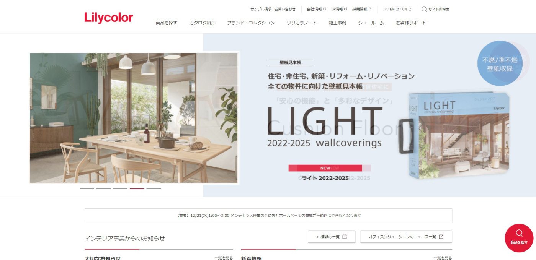Select the second carousel slide indicator

(103, 188)
